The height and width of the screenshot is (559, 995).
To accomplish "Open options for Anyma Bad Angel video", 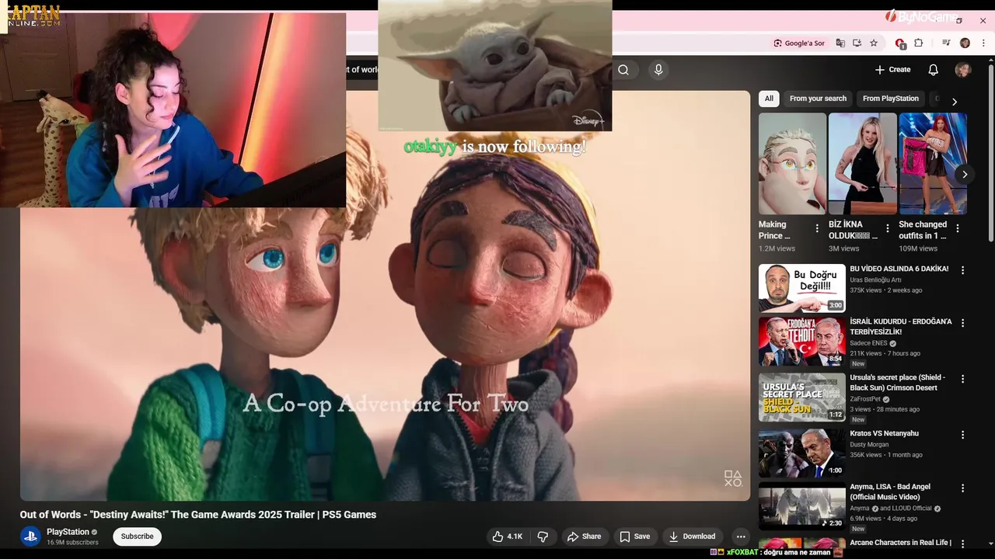I will point(962,488).
